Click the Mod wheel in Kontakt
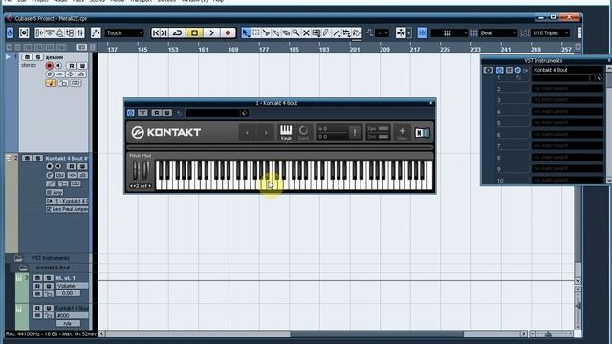 145,170
